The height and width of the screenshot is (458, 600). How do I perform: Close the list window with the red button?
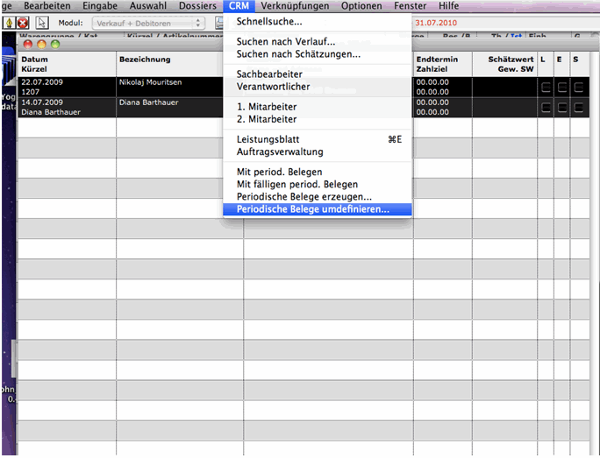click(x=27, y=43)
